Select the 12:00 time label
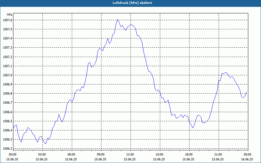Image resolution: width=261 pixels, height=163 pixels. 131,155
